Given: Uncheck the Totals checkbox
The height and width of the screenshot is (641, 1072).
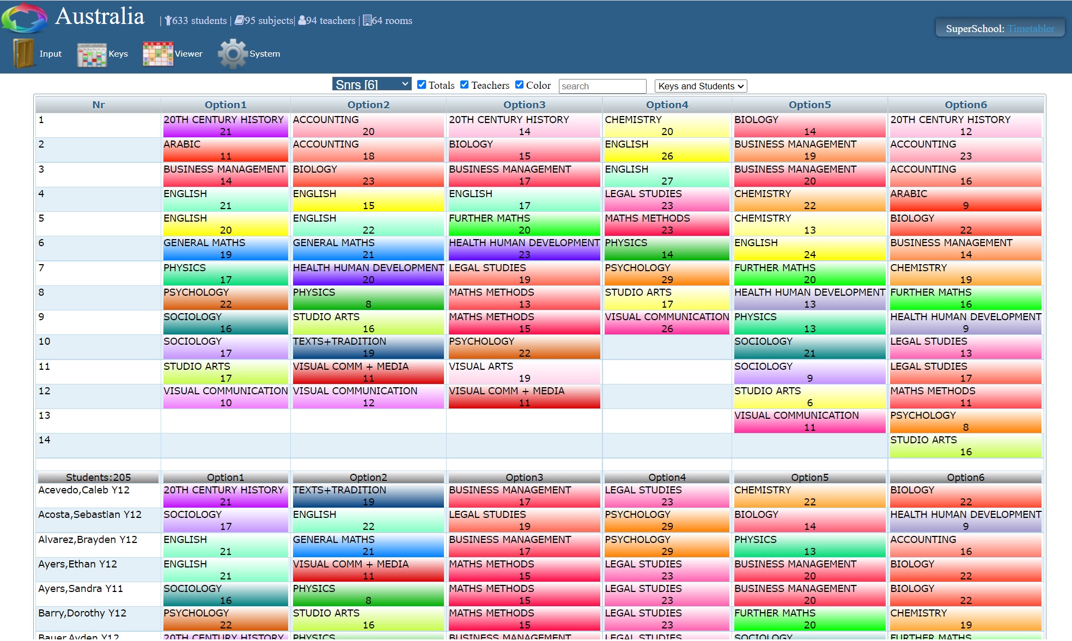Looking at the screenshot, I should pyautogui.click(x=422, y=84).
